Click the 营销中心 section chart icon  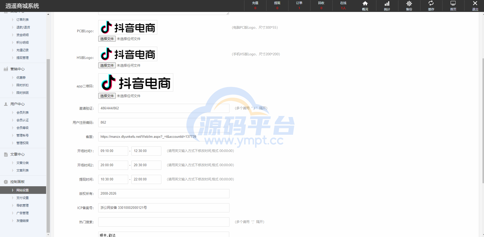click(x=6, y=69)
